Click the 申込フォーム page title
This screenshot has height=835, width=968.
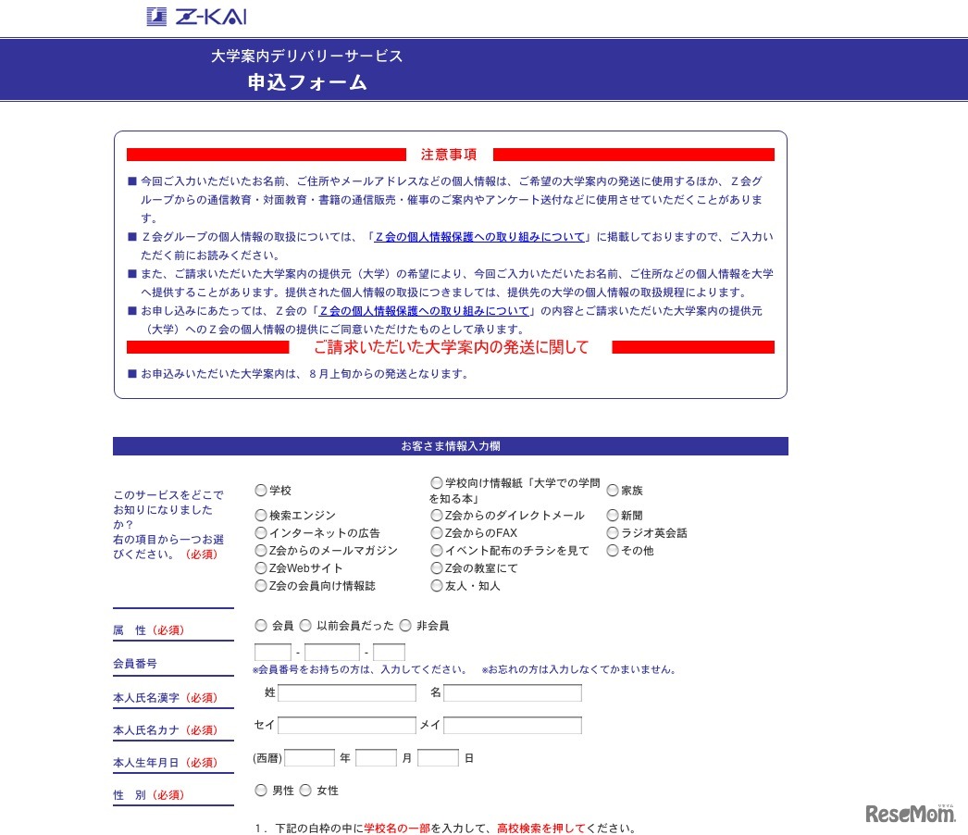point(307,82)
